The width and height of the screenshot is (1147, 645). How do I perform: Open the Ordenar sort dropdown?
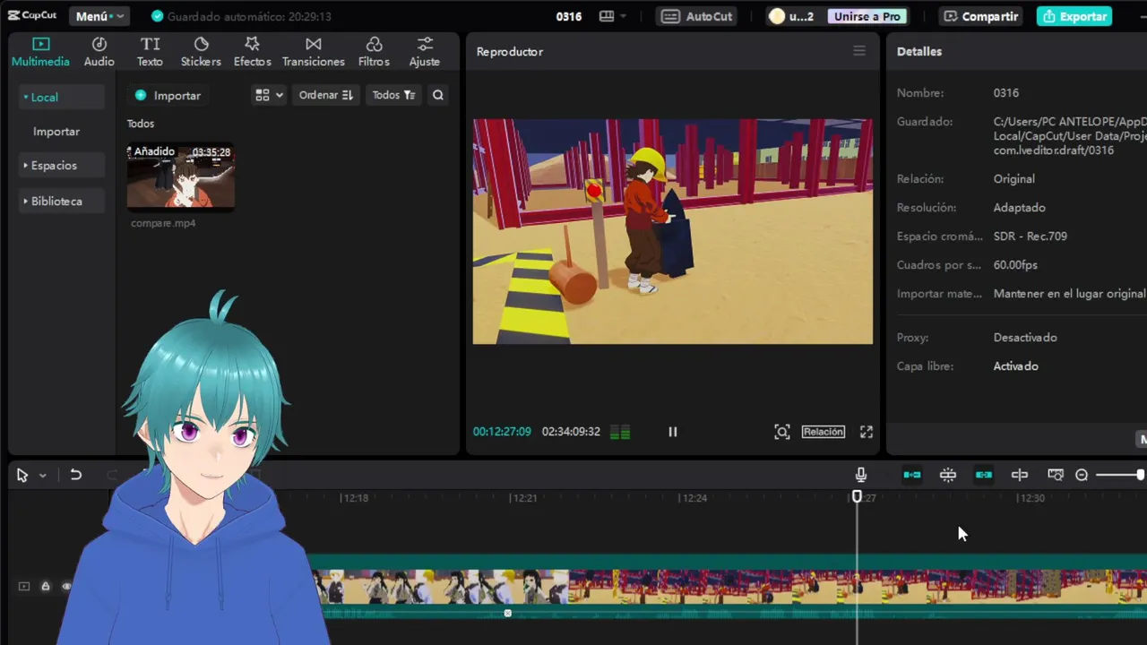326,95
